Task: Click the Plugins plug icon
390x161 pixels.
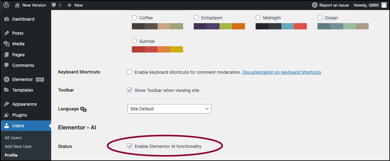Action: [7, 115]
